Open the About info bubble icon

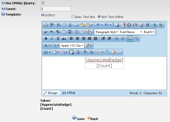point(119,52)
